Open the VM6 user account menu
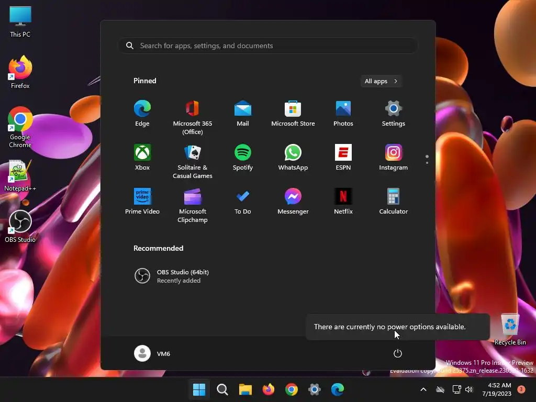This screenshot has width=536, height=402. (x=152, y=353)
